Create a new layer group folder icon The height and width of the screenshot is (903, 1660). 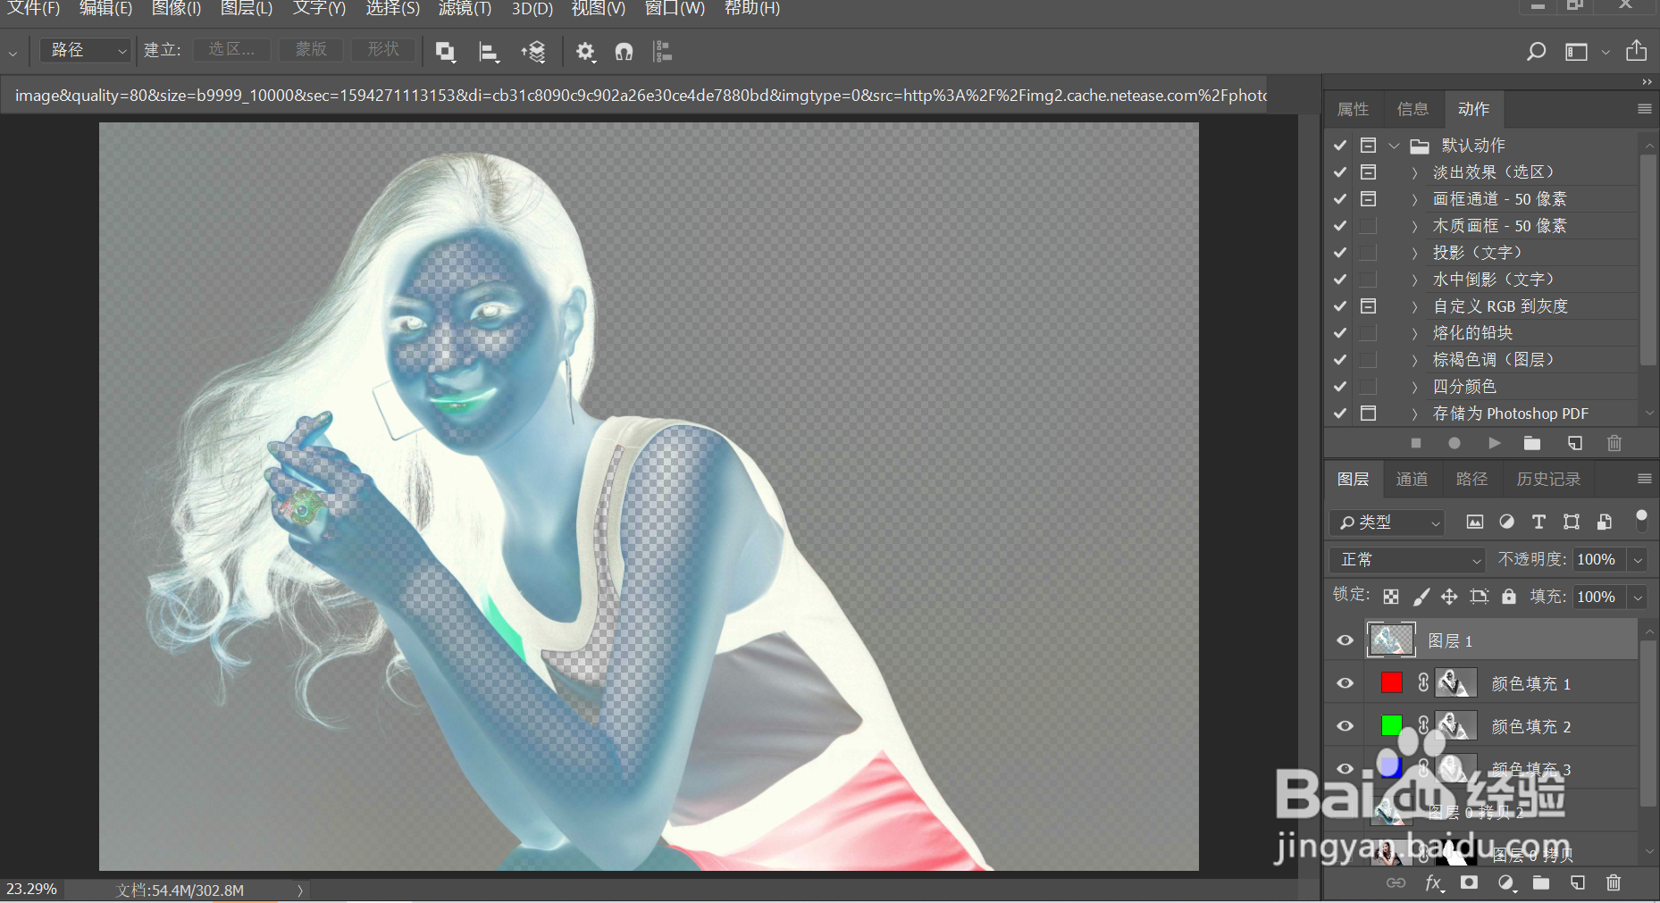[1541, 882]
